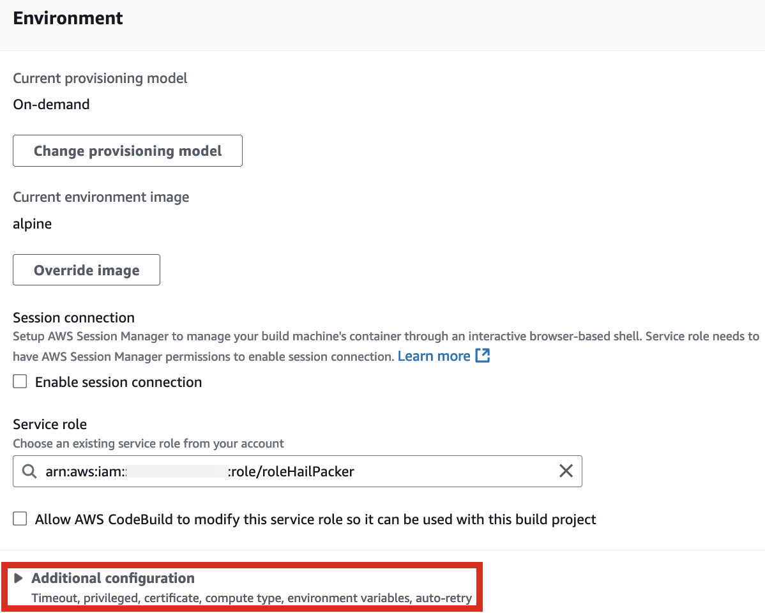Click the 'Enable session connection' label text
Viewport: 765px width, 613px height.
pyautogui.click(x=119, y=382)
